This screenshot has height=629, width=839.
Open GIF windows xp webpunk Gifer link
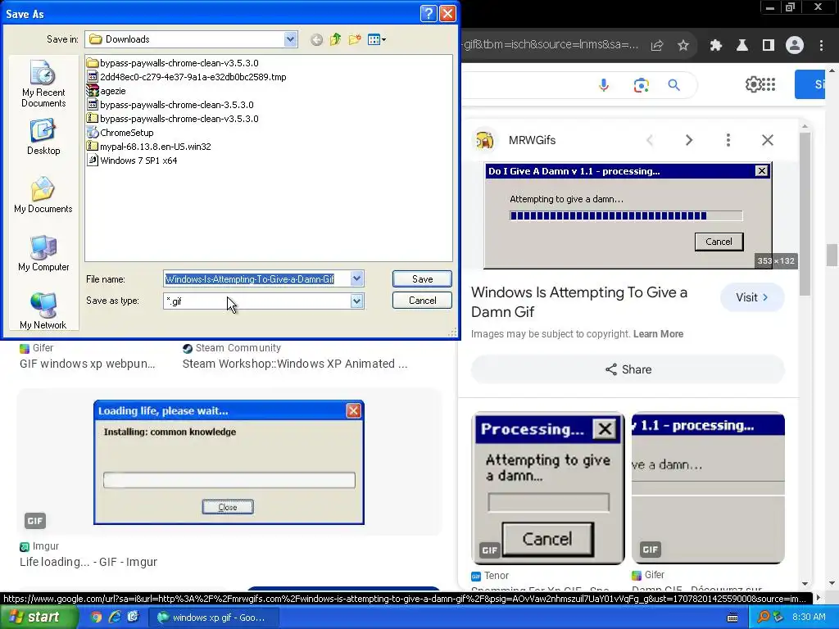click(x=87, y=364)
